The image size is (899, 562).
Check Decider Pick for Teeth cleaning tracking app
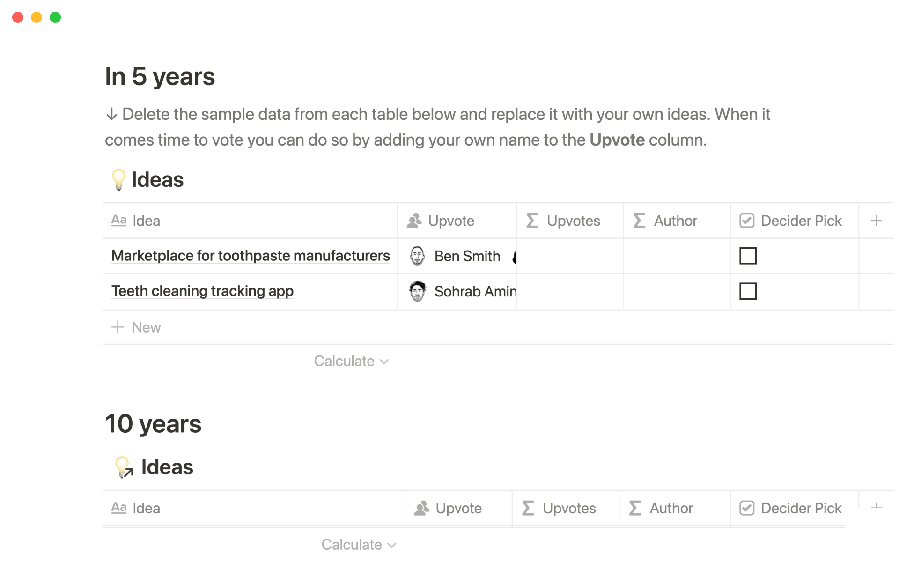pos(748,291)
